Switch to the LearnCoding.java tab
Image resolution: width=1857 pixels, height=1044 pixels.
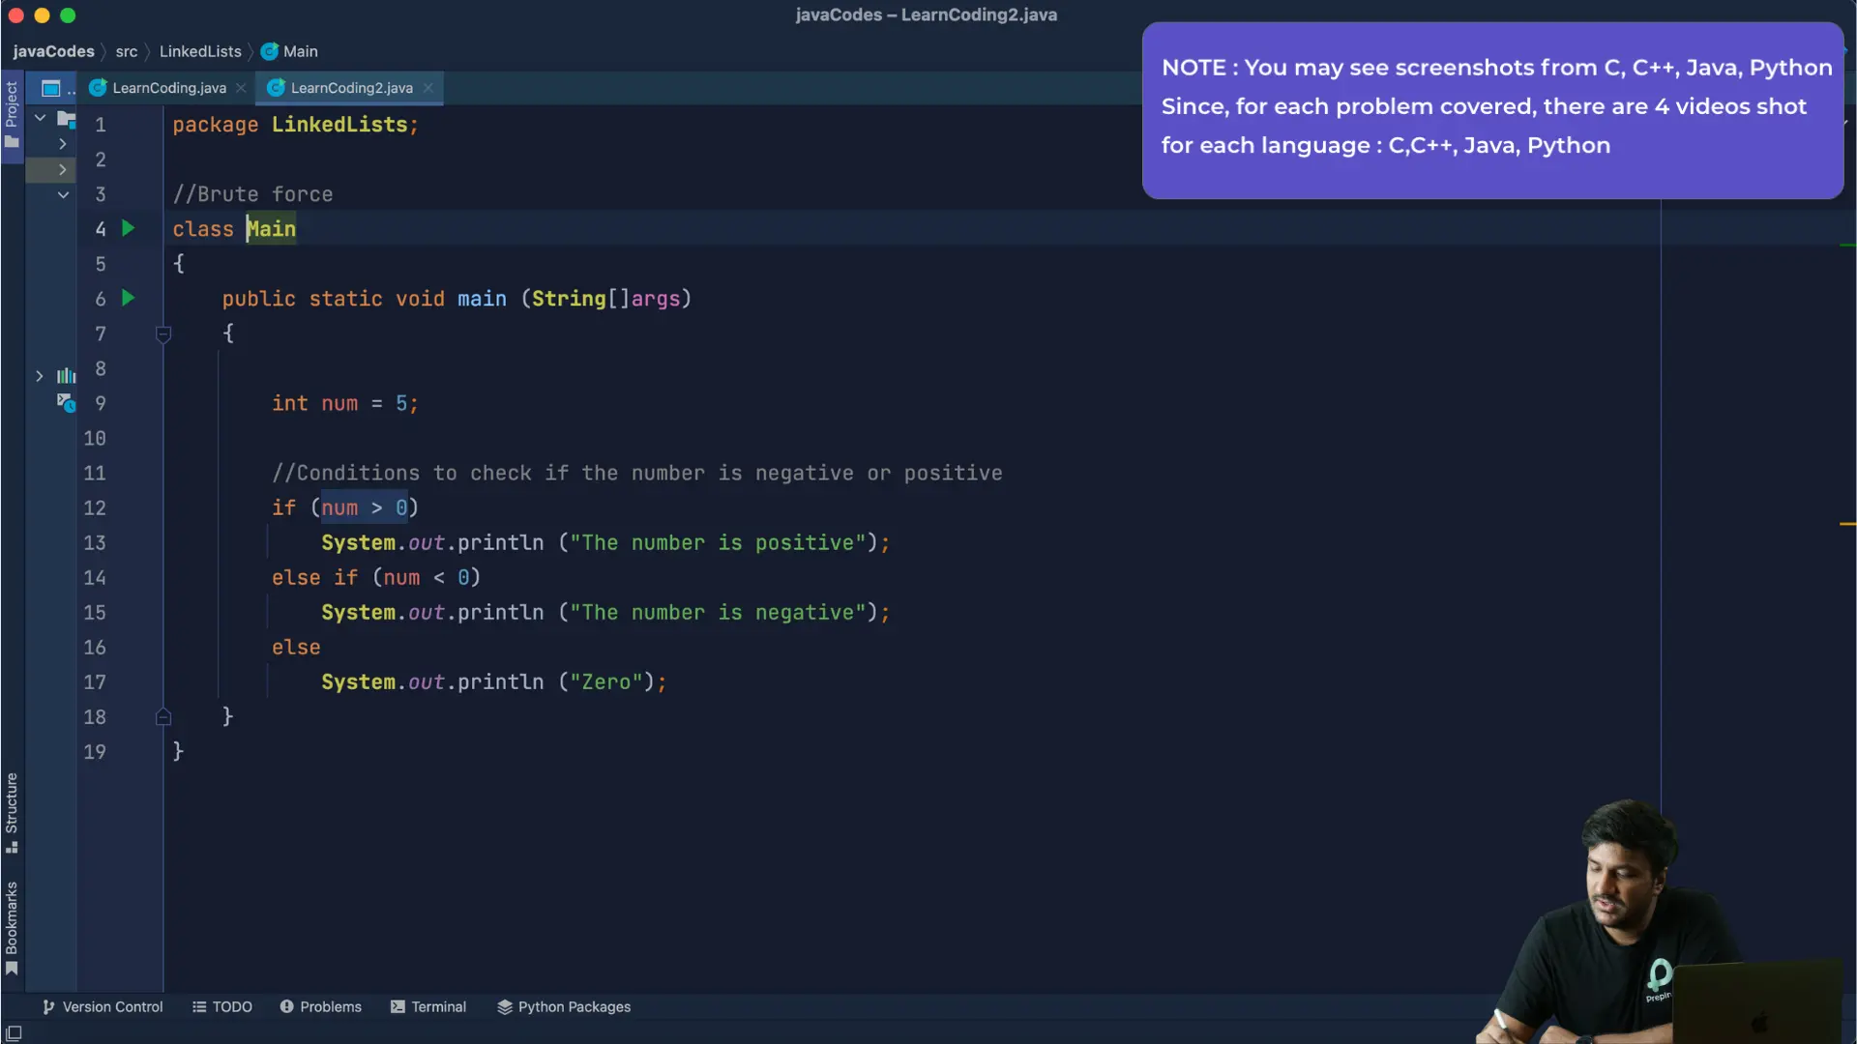[168, 88]
